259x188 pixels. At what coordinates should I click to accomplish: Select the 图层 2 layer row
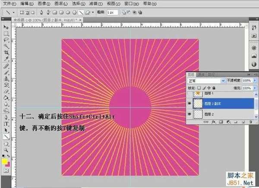(221, 114)
